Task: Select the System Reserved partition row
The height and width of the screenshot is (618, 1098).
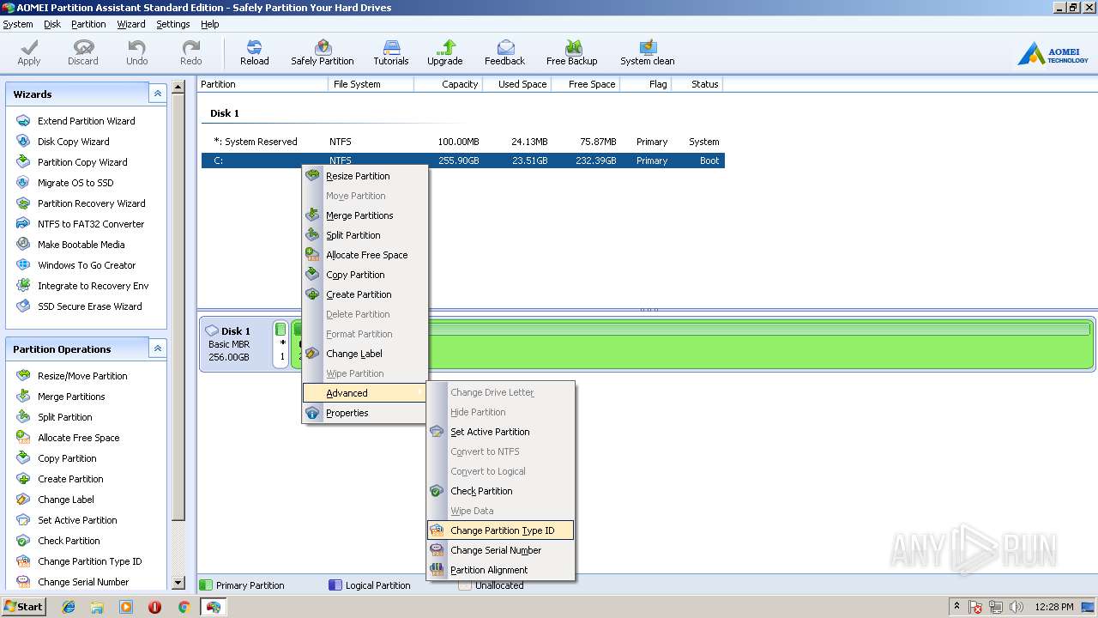Action: click(x=463, y=142)
